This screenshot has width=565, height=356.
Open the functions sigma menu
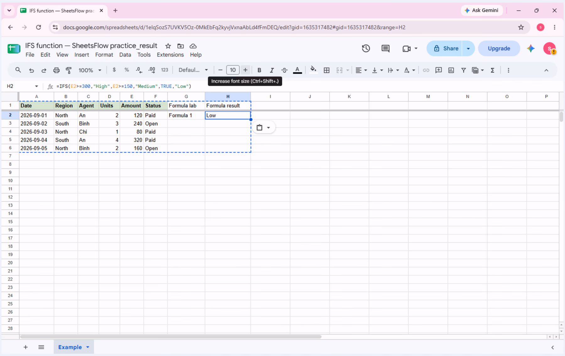(x=492, y=70)
